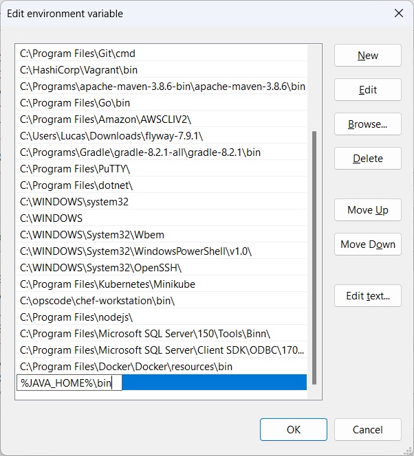Click the New button
Screen dimensions: 414x456
pos(367,56)
